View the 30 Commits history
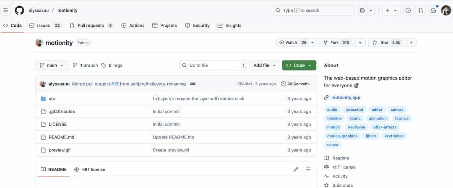The height and width of the screenshot is (188, 453). point(295,84)
